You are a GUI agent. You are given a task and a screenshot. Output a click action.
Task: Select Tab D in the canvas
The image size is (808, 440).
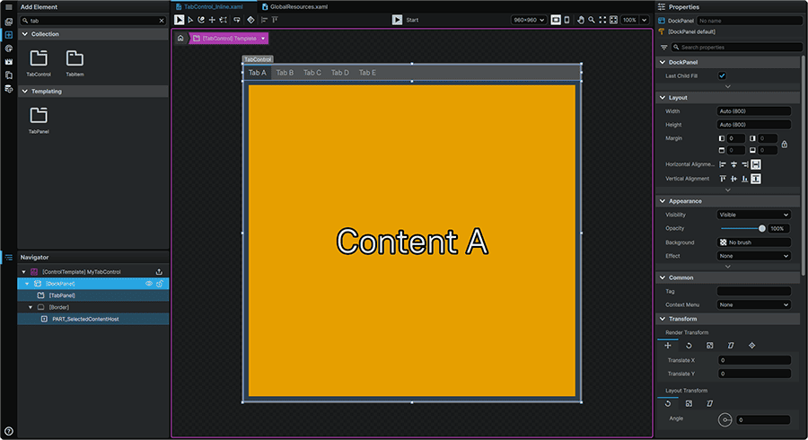(340, 73)
